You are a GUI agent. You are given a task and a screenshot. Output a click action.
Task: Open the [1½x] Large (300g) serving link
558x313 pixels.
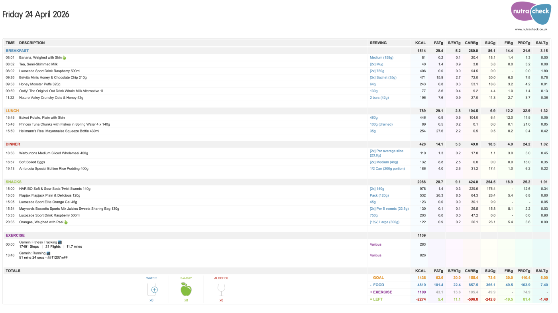coord(385,222)
